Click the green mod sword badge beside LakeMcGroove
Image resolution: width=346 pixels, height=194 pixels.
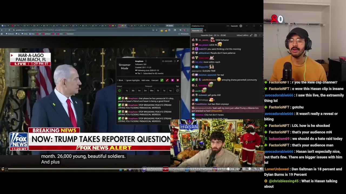[x=193, y=80]
